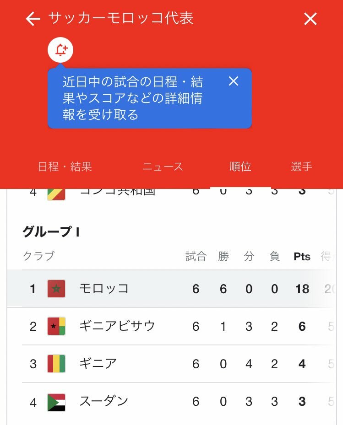Switch to the ニュース tab
This screenshot has height=425, width=343.
coord(163,167)
